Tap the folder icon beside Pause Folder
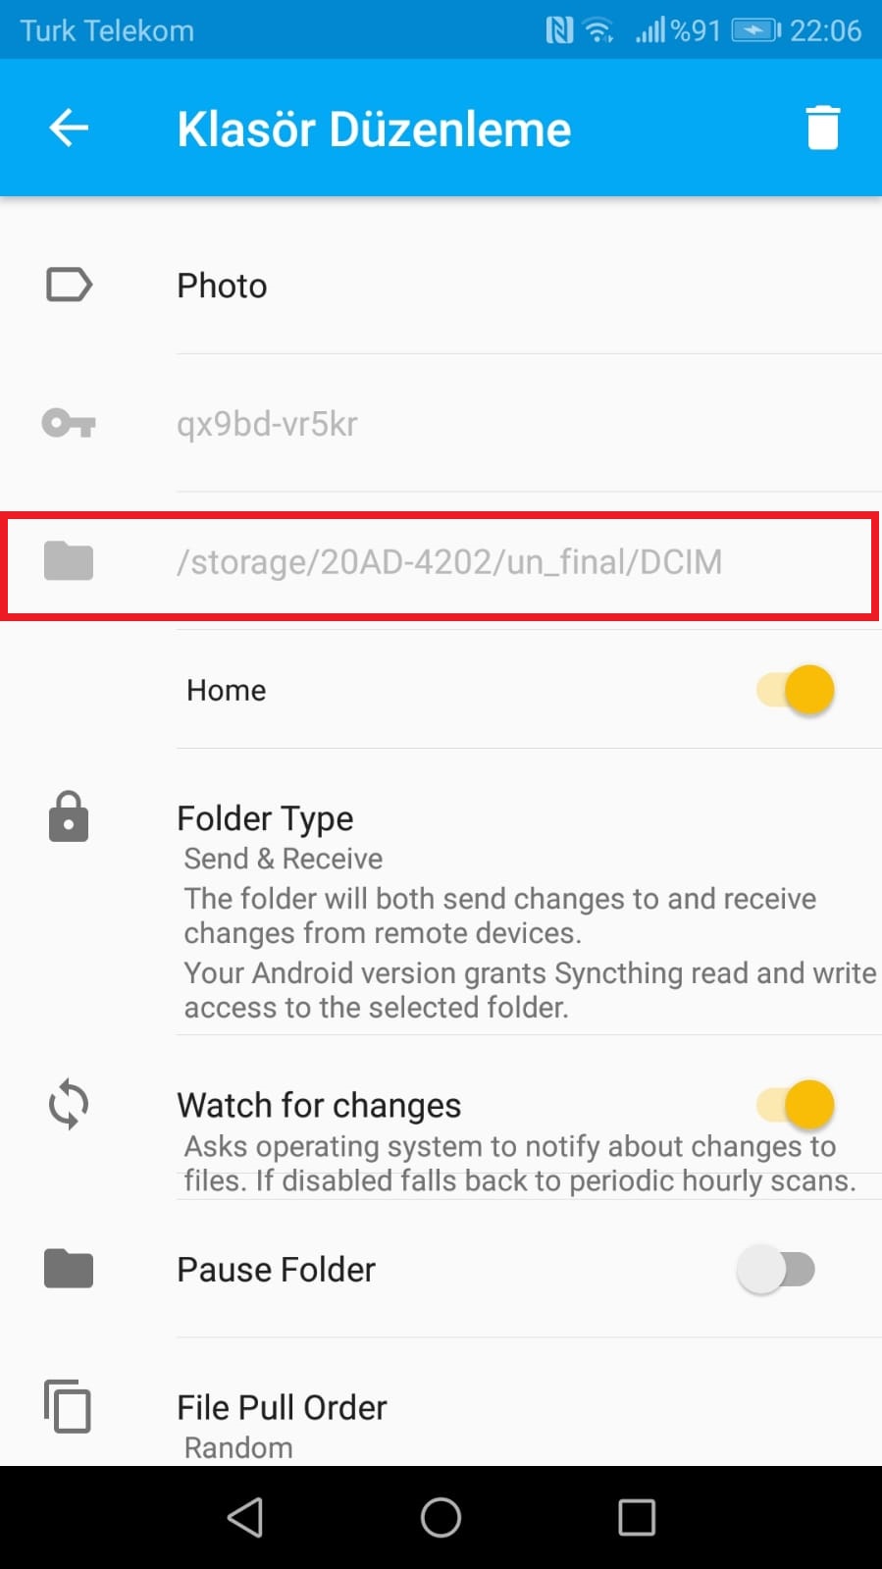The height and width of the screenshot is (1569, 882). (x=69, y=1269)
